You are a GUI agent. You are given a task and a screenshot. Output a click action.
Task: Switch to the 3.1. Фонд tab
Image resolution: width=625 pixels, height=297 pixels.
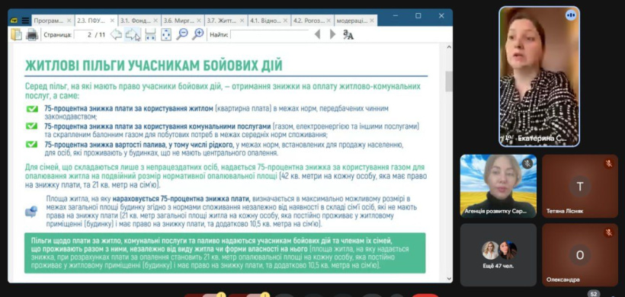pyautogui.click(x=136, y=21)
